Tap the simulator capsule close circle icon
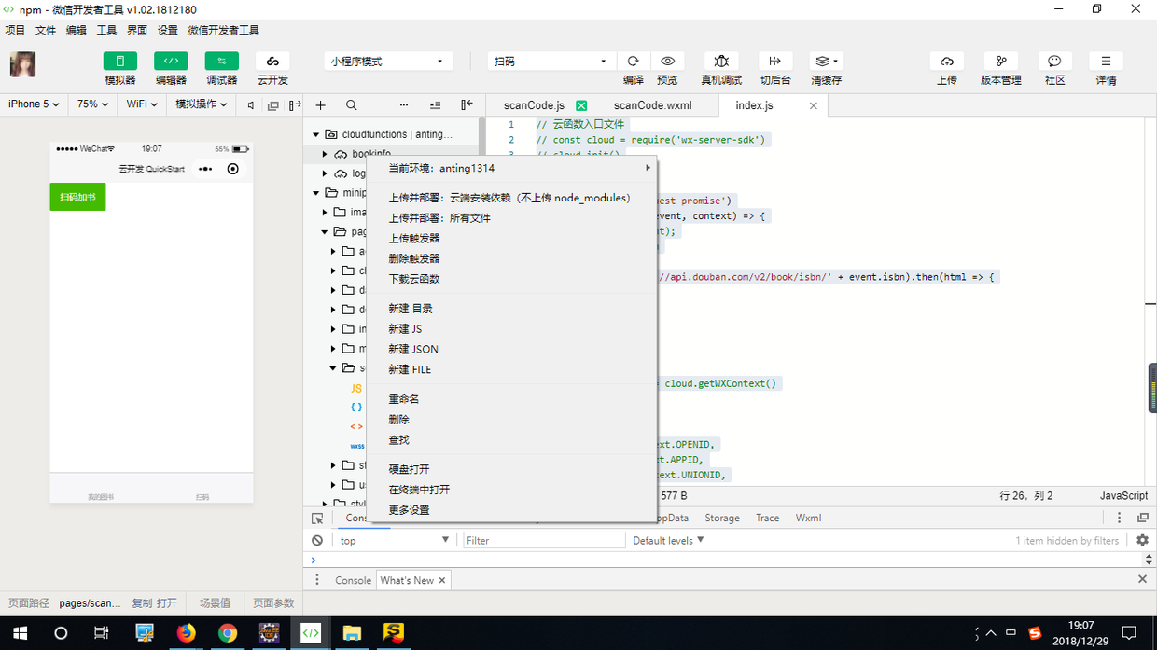Image resolution: width=1157 pixels, height=650 pixels. [x=233, y=170]
